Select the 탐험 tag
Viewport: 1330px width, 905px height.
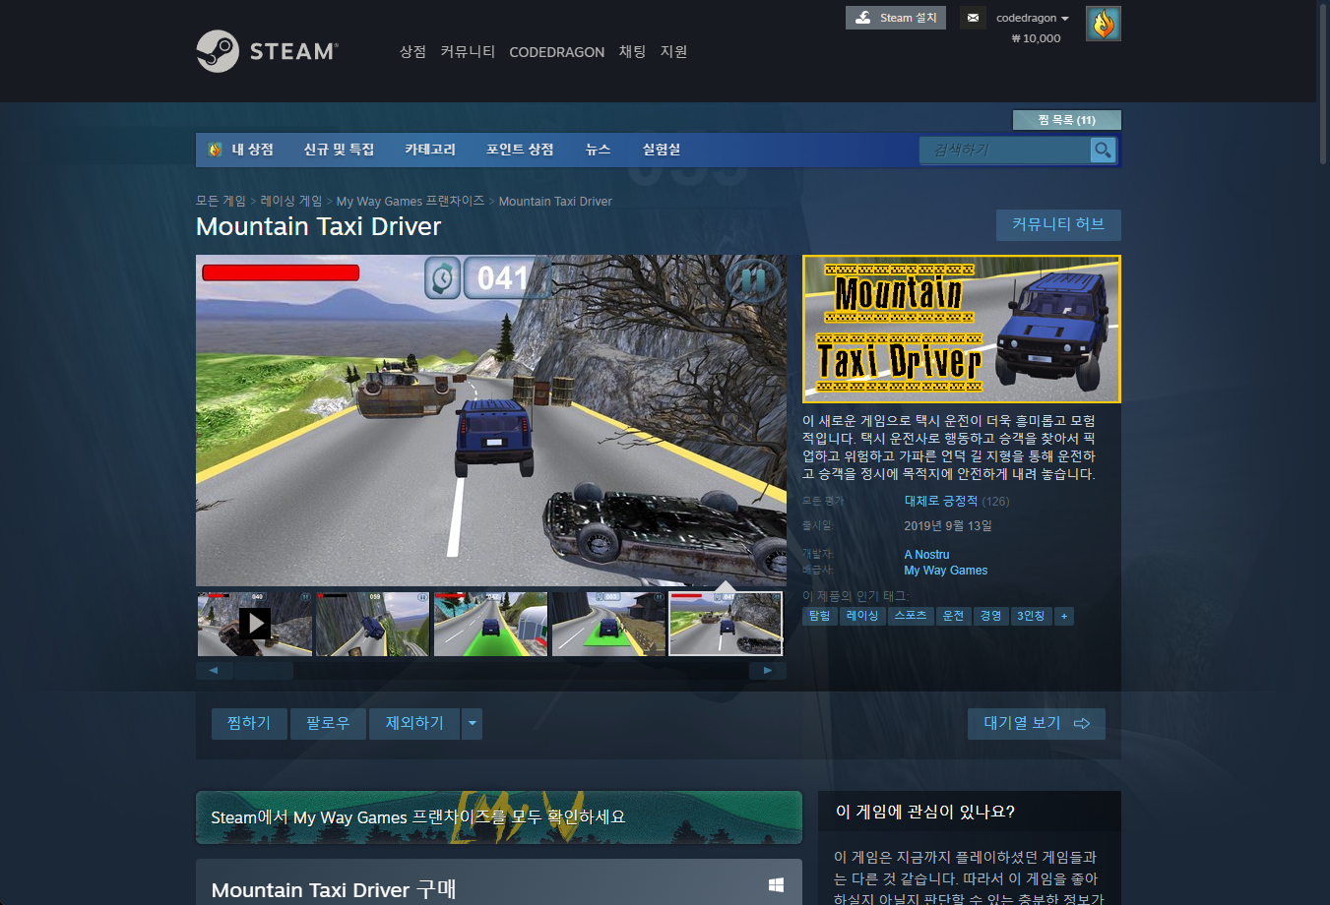pos(819,616)
